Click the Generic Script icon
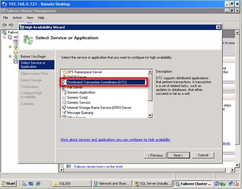242x189 pixels. pyautogui.click(x=64, y=97)
